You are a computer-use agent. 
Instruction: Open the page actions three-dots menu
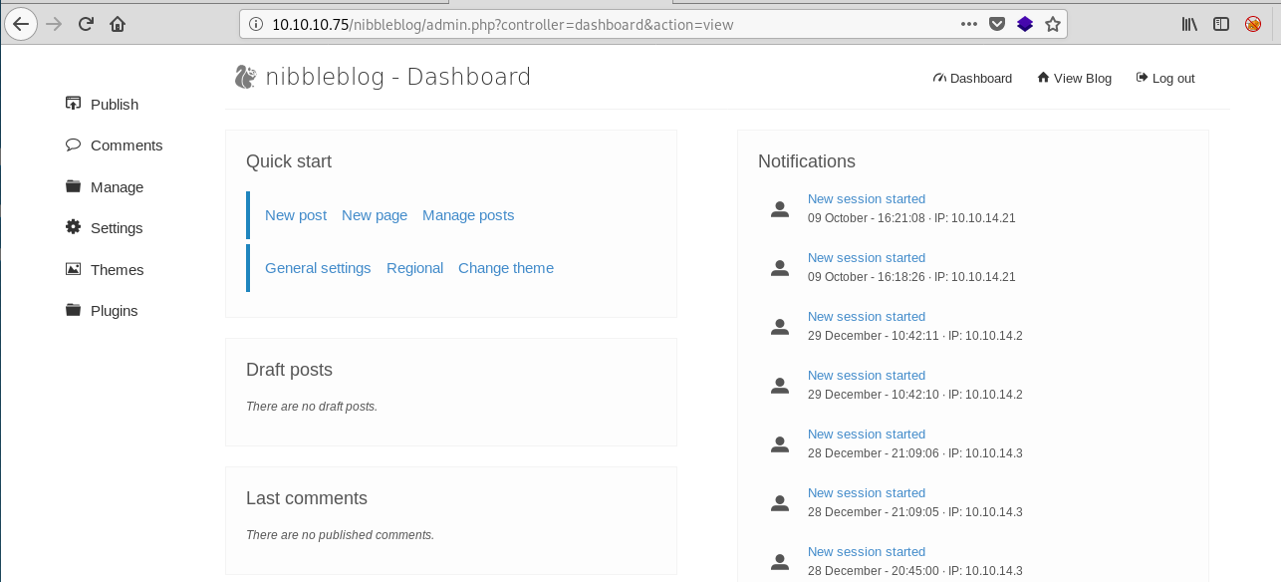969,24
